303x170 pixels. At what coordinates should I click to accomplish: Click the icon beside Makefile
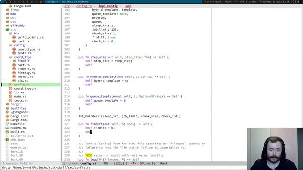[7, 124]
